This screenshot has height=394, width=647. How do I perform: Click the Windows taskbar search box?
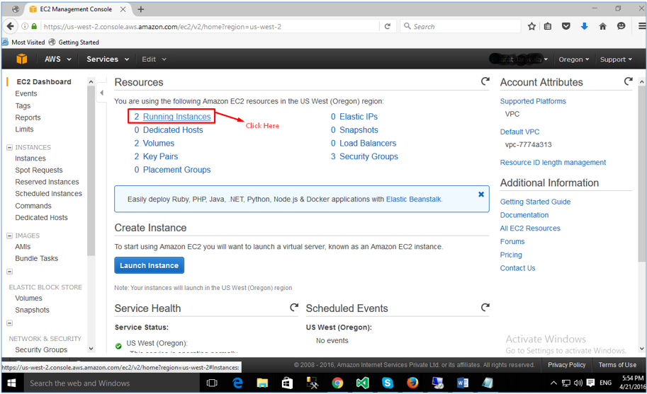pyautogui.click(x=111, y=383)
